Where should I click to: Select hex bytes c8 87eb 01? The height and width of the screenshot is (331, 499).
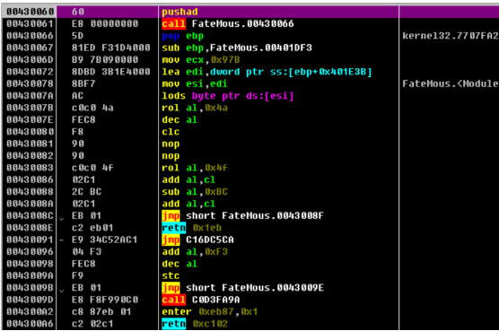coord(101,312)
